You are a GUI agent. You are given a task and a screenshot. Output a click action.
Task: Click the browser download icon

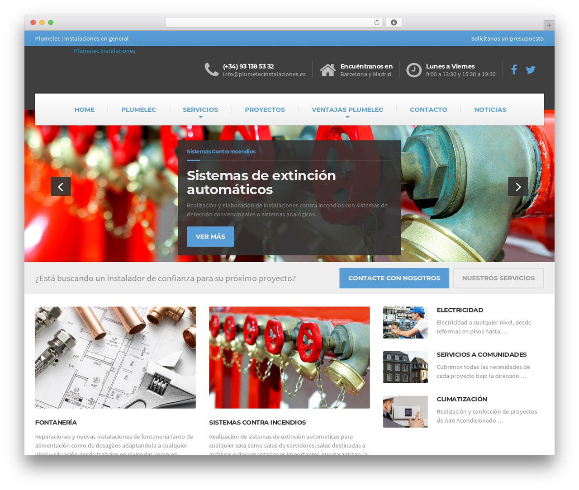tap(394, 23)
